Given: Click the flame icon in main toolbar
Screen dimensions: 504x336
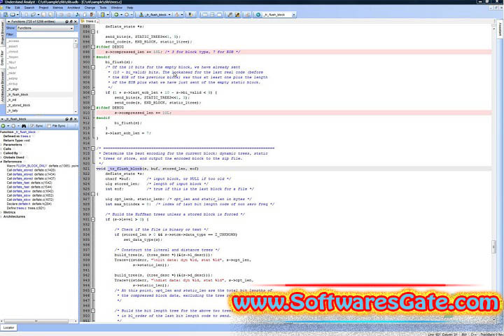Looking at the screenshot, I should click(176, 15).
